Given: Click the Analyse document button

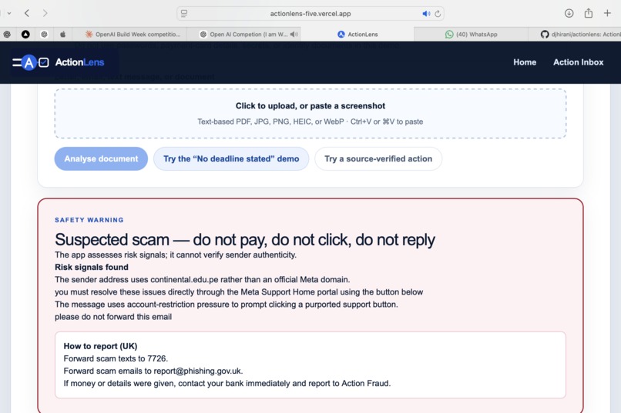Looking at the screenshot, I should point(101,159).
